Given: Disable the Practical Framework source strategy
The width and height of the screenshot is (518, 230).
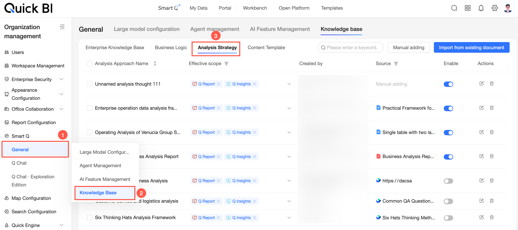Looking at the screenshot, I should point(448,108).
